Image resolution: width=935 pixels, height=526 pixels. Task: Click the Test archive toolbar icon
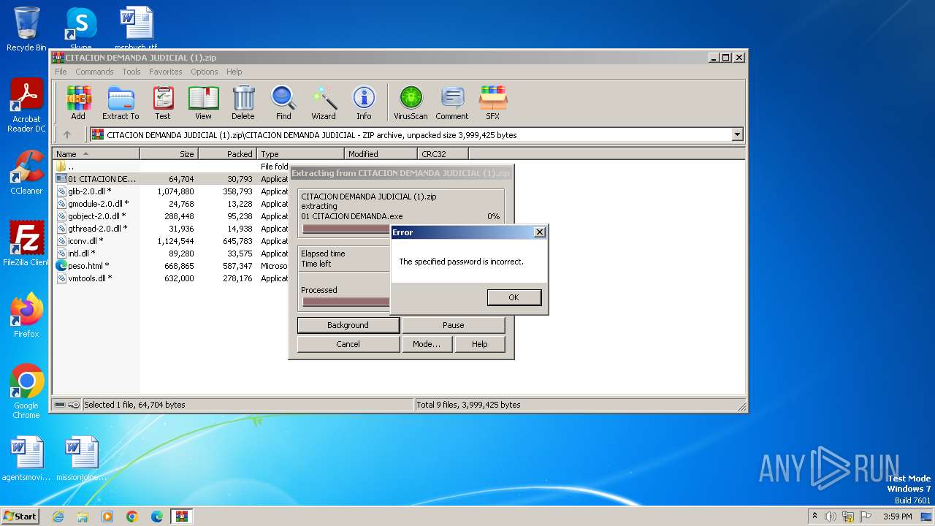click(x=163, y=102)
